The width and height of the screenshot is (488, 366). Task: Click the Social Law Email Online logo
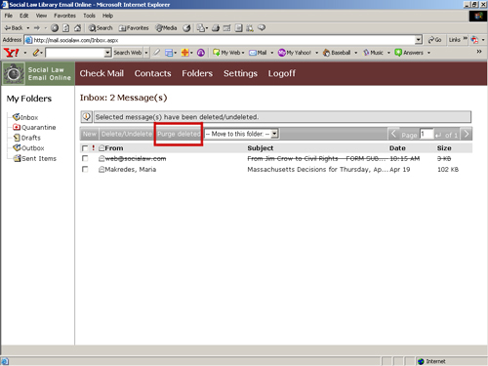click(x=38, y=73)
